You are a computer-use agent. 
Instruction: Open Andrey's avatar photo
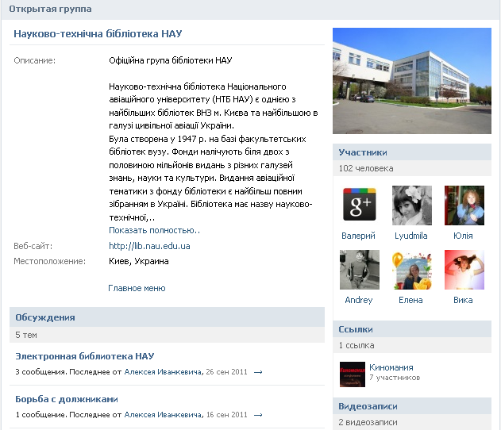click(x=360, y=270)
